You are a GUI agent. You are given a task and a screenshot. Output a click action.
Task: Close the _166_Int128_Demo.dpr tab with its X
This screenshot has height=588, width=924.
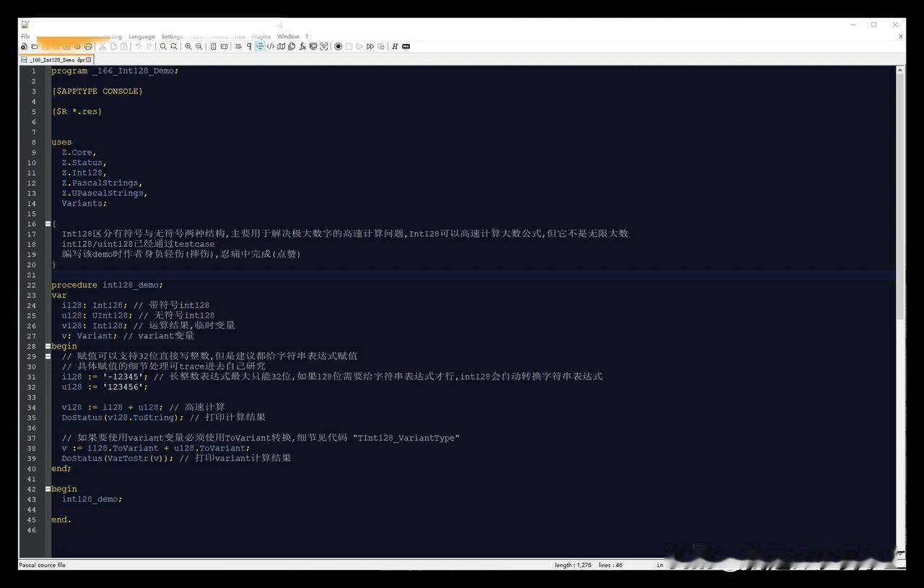pos(89,60)
